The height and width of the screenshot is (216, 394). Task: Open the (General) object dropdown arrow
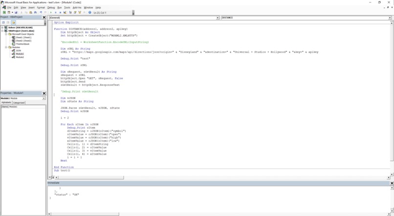tap(218, 18)
